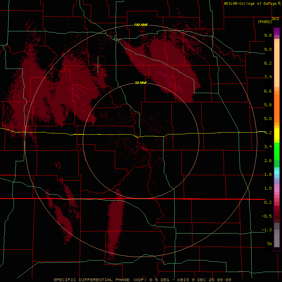The height and width of the screenshot is (282, 282).
Task: Click the 8.2 scale value
Action: click(x=268, y=63)
